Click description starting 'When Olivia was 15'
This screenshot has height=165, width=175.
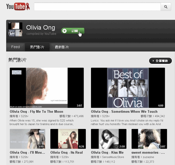42,122
